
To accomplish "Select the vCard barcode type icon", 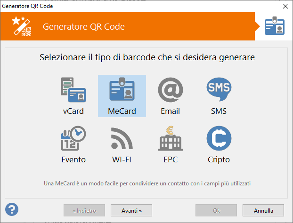I will pos(73,90).
